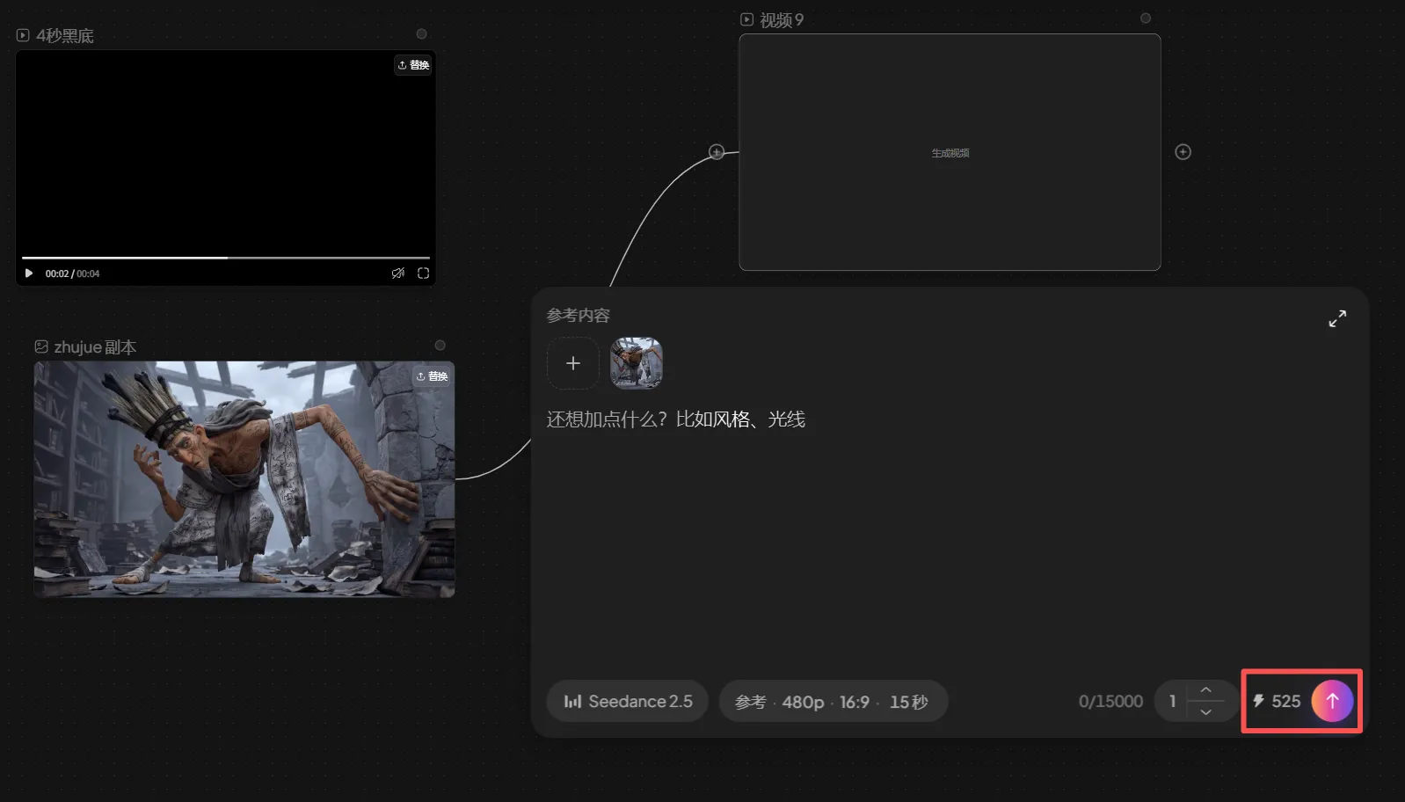Click the 525 credits cost indicator

click(1277, 701)
